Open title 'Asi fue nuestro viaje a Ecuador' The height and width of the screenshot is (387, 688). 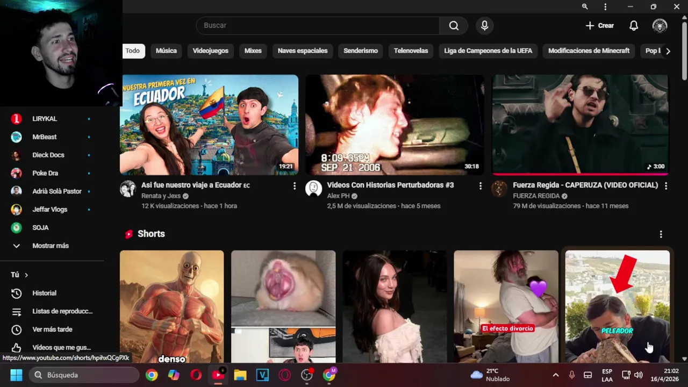coord(196,185)
